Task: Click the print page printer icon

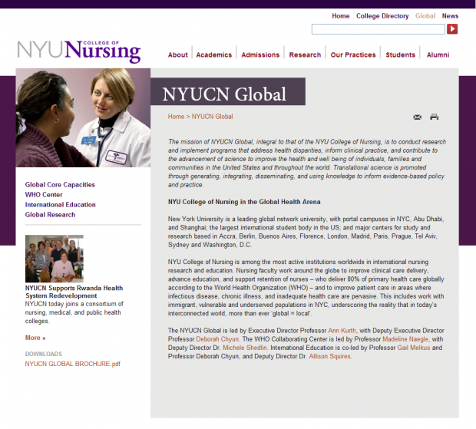Action: click(434, 117)
